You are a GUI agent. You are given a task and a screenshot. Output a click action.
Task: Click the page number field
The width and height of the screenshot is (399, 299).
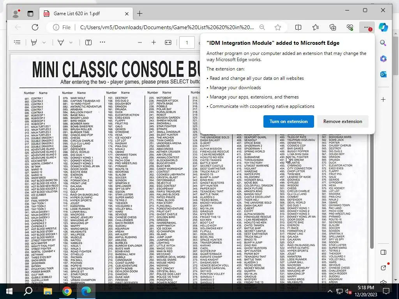[x=187, y=42]
